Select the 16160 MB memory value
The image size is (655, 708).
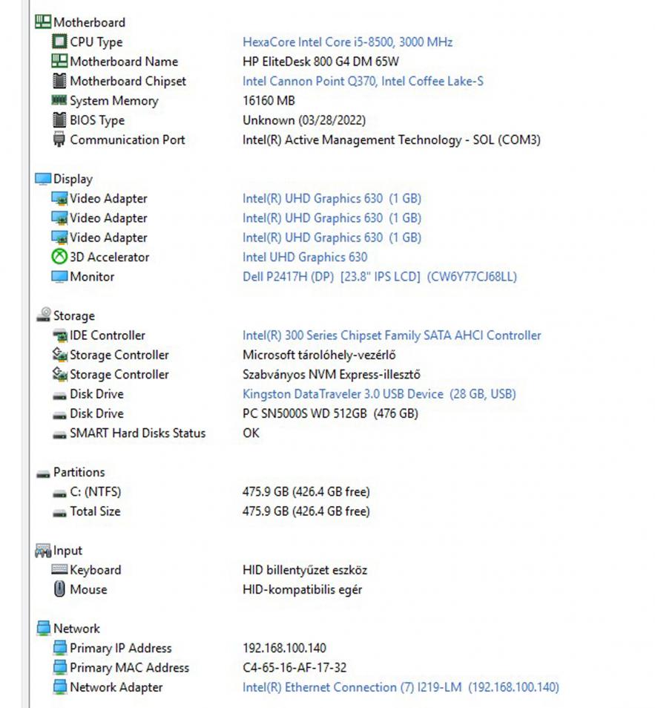[x=269, y=100]
